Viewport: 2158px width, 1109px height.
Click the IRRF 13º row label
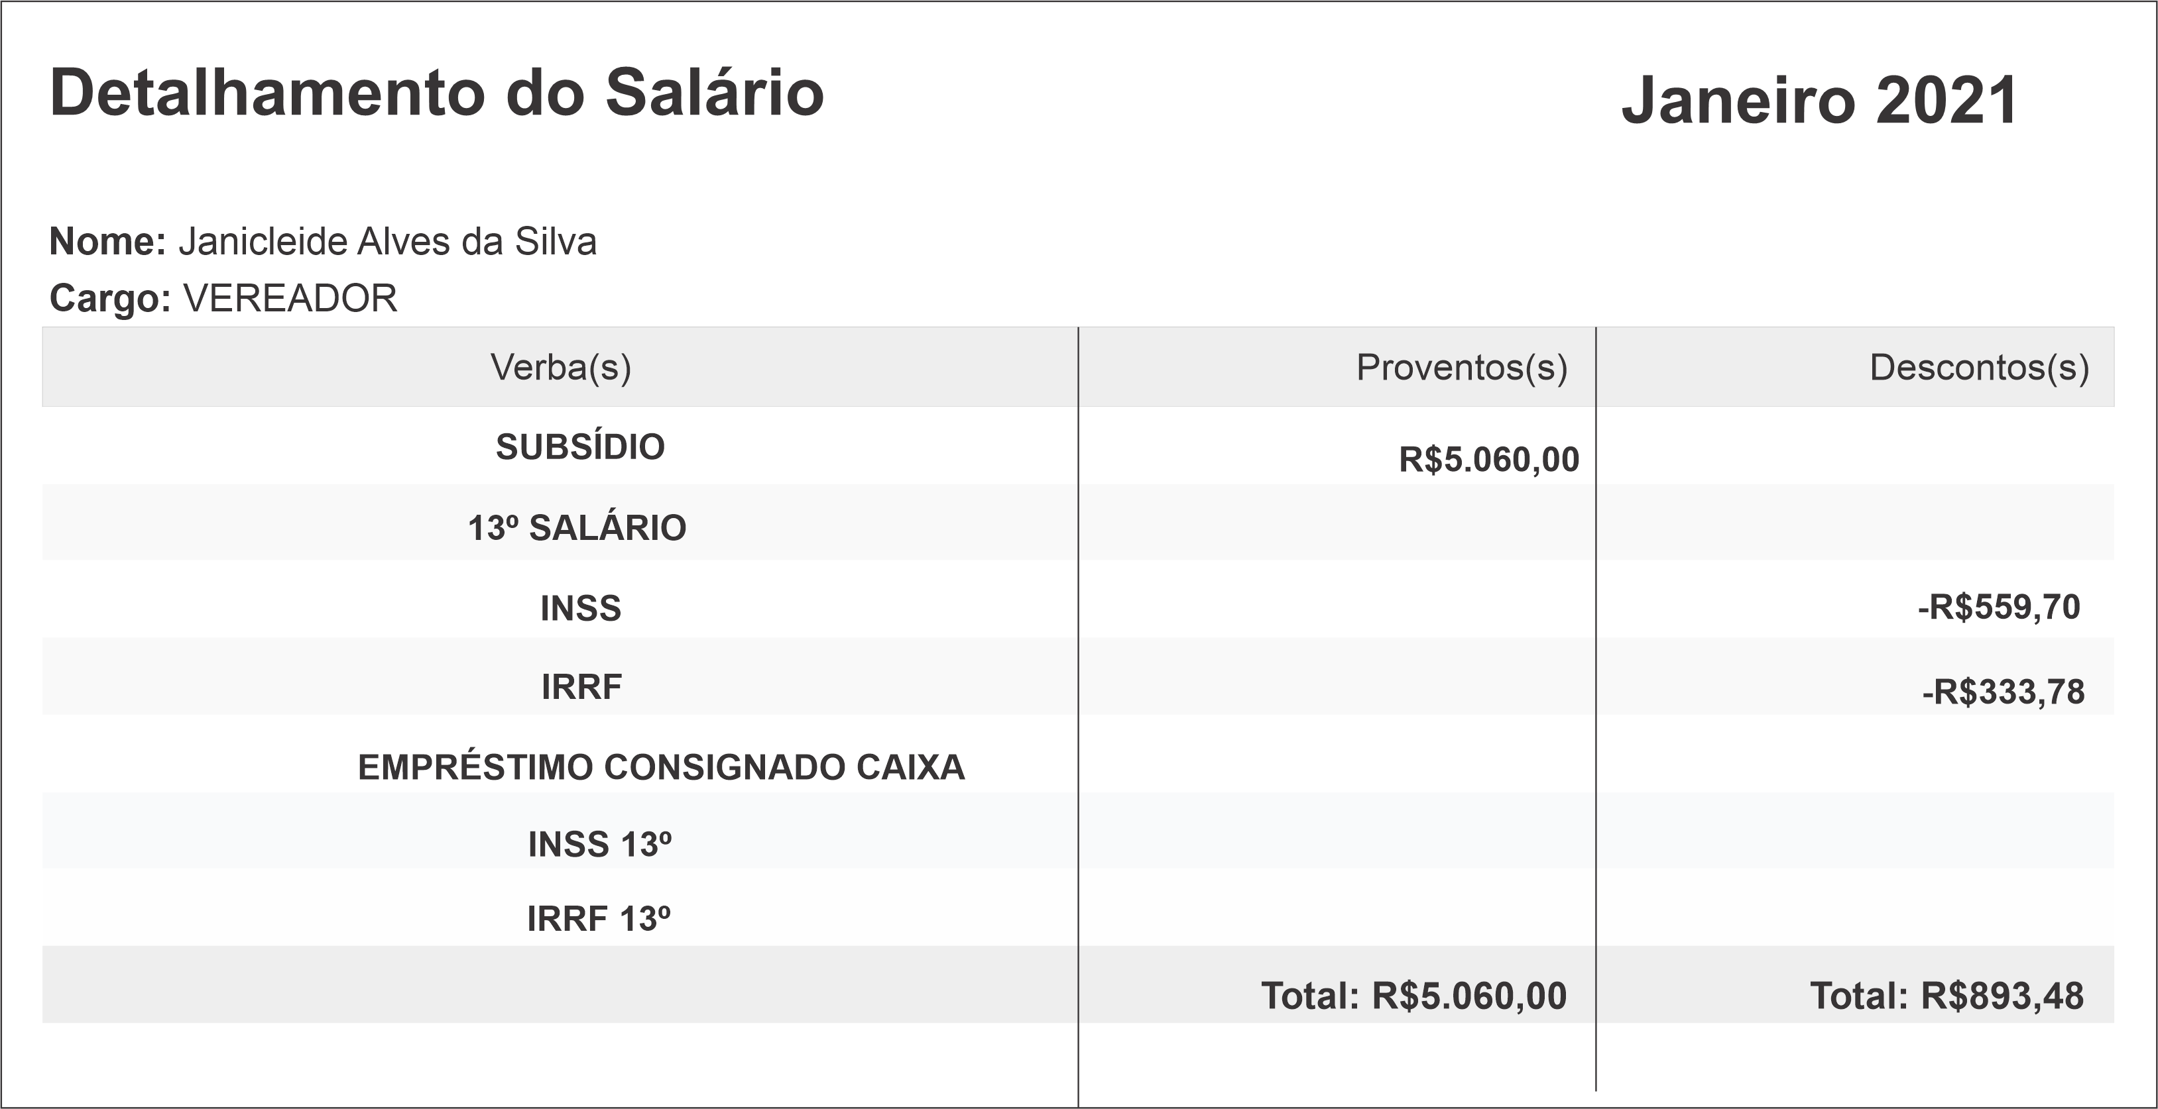pyautogui.click(x=598, y=919)
